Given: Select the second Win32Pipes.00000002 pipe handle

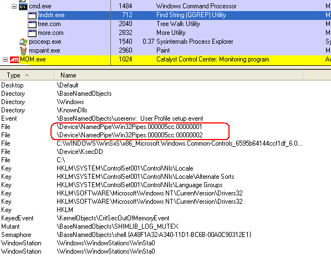Looking at the screenshot, I should pos(130,135).
